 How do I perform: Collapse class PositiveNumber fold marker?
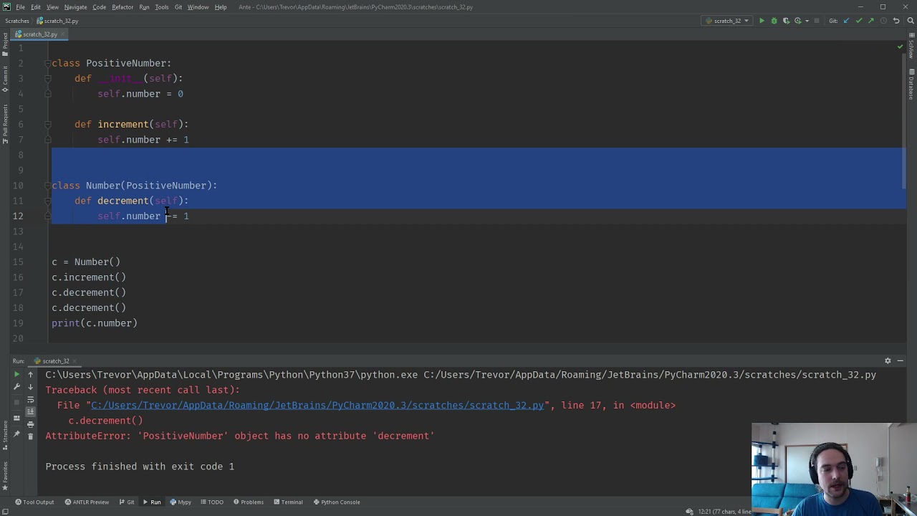(x=47, y=63)
